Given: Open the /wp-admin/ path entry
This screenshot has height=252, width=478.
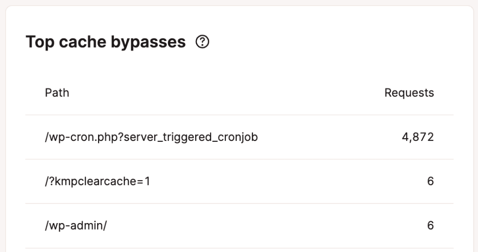Looking at the screenshot, I should (76, 225).
